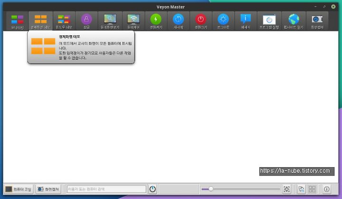Screen dimensions: 342x199
Task: Open the About info icon
Action: point(326,189)
